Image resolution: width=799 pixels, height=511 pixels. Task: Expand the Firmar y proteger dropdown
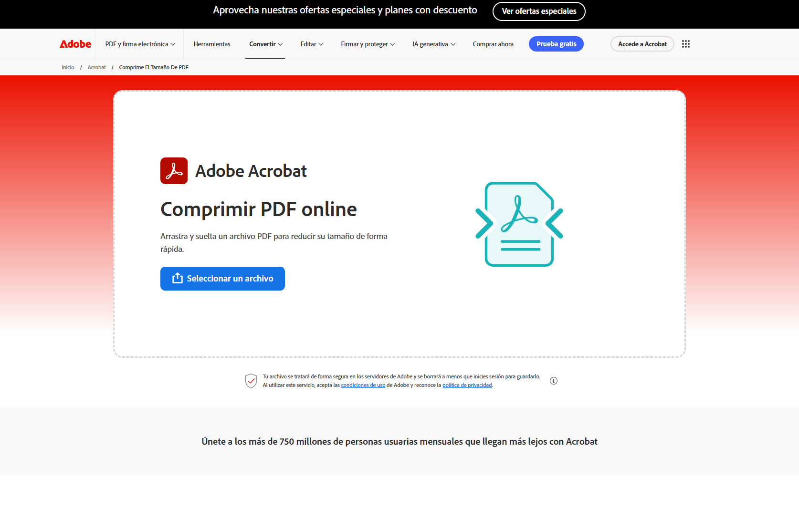pos(368,44)
